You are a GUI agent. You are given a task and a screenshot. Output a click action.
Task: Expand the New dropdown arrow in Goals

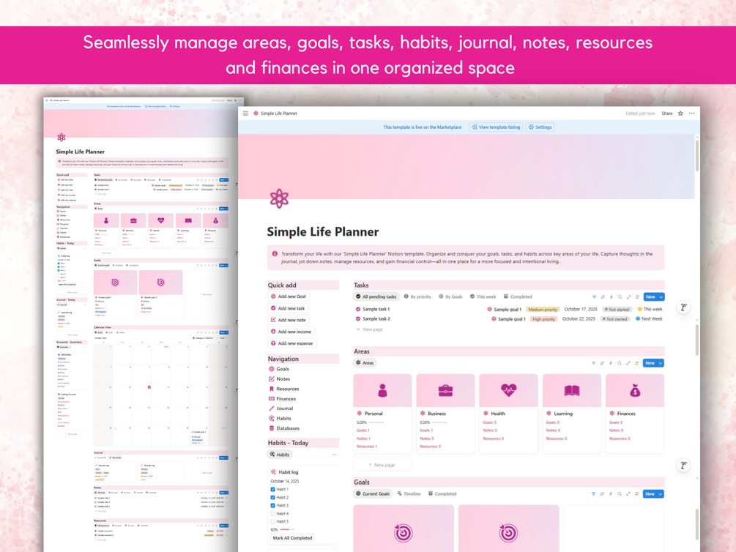[661, 493]
